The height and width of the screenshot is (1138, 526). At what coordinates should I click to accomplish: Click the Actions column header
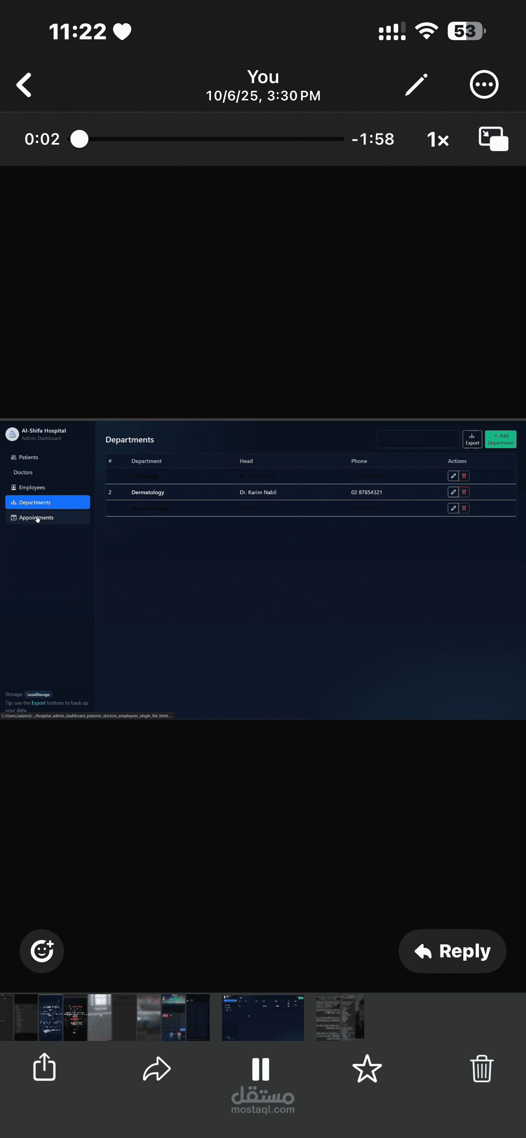tap(457, 461)
